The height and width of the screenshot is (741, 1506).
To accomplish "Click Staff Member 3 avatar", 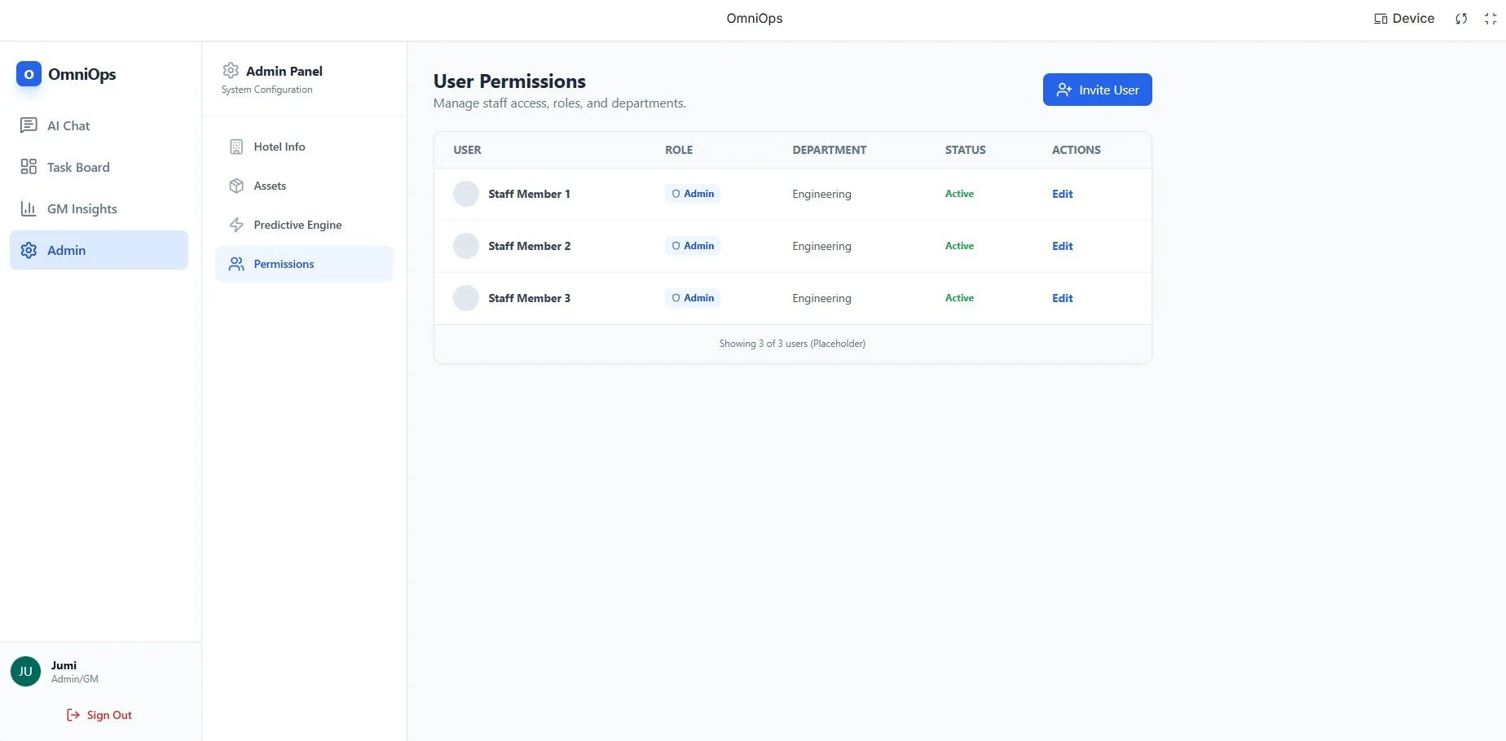I will pyautogui.click(x=466, y=298).
